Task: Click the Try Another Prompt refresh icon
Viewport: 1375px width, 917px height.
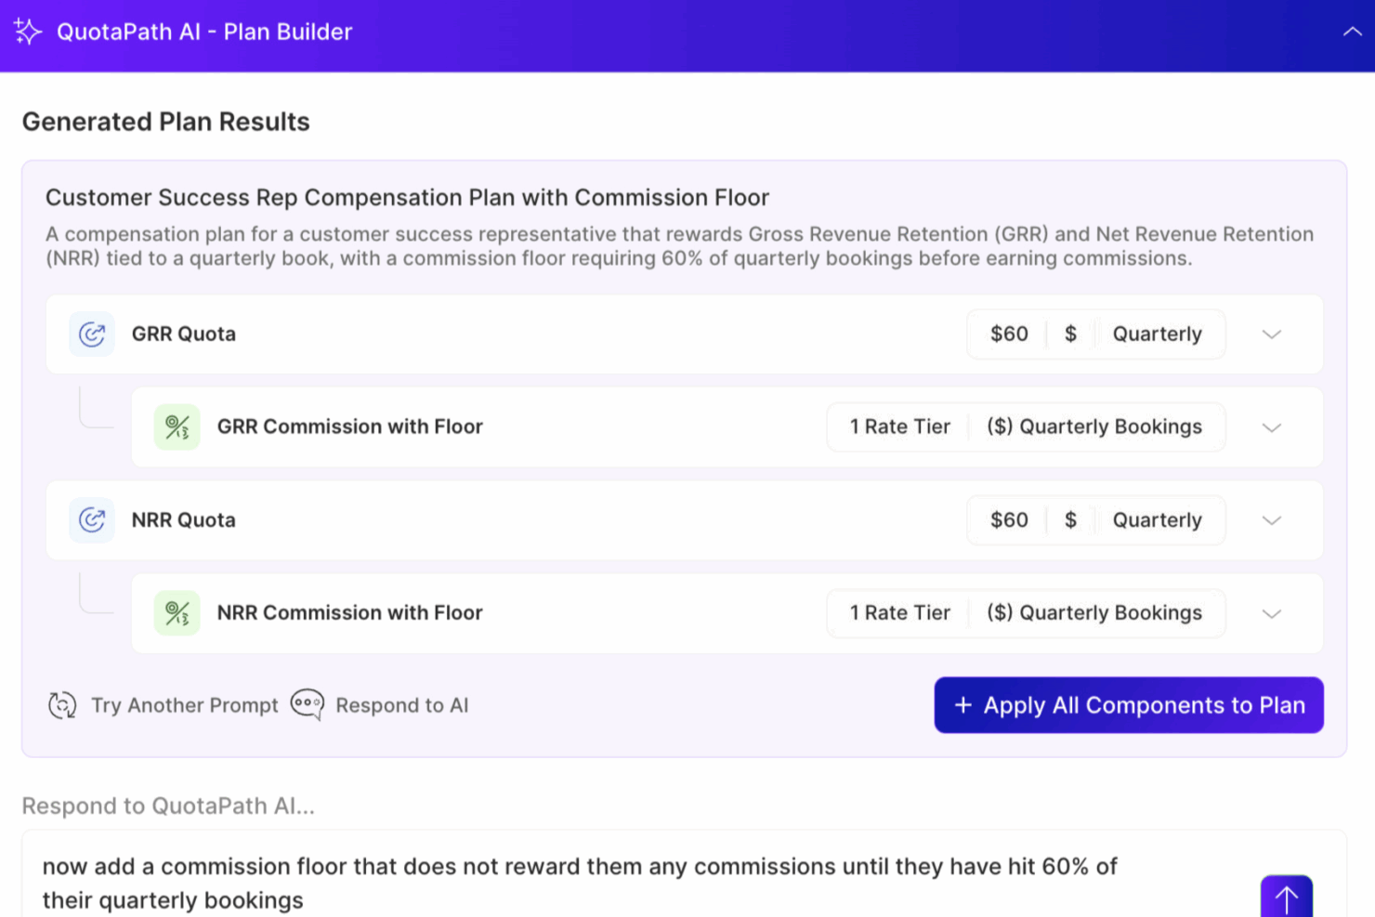Action: click(x=62, y=705)
